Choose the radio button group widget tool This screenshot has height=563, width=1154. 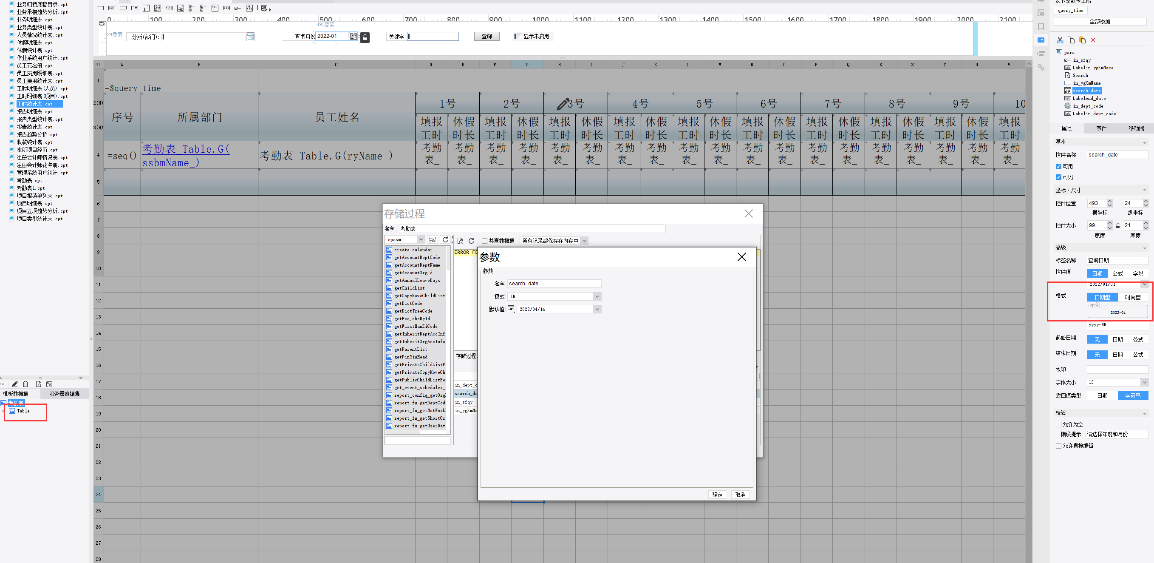pyautogui.click(x=192, y=8)
